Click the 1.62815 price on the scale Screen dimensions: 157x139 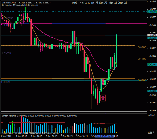click(152, 111)
